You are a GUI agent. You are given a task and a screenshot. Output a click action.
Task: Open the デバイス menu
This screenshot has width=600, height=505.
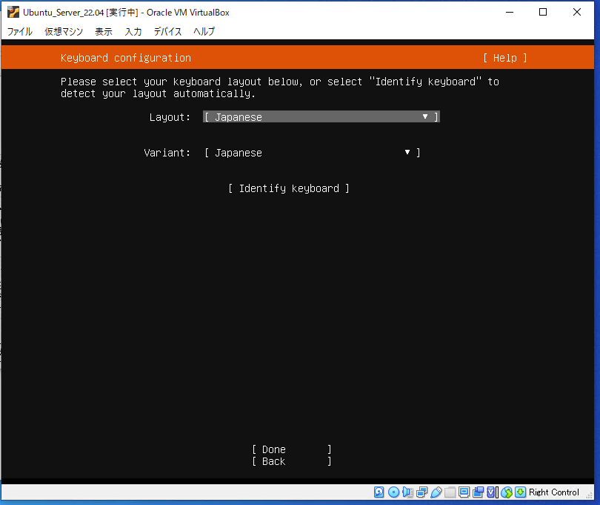[167, 31]
